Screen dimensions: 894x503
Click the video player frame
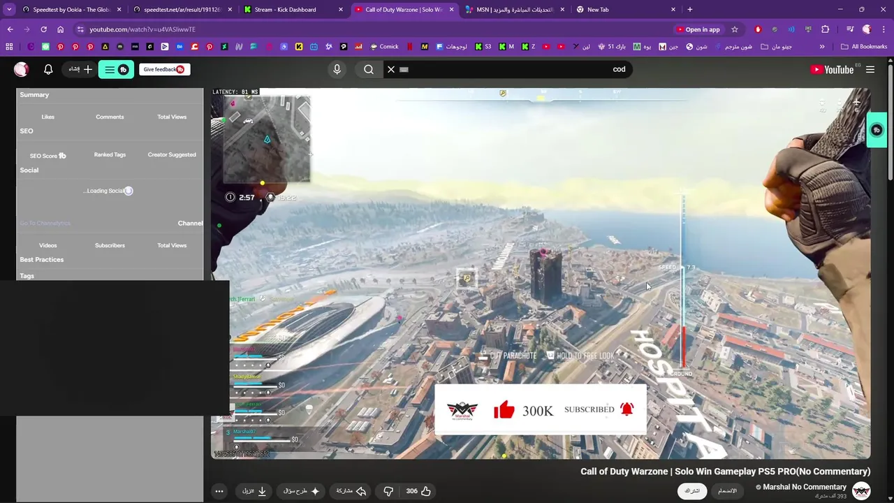pyautogui.click(x=541, y=273)
